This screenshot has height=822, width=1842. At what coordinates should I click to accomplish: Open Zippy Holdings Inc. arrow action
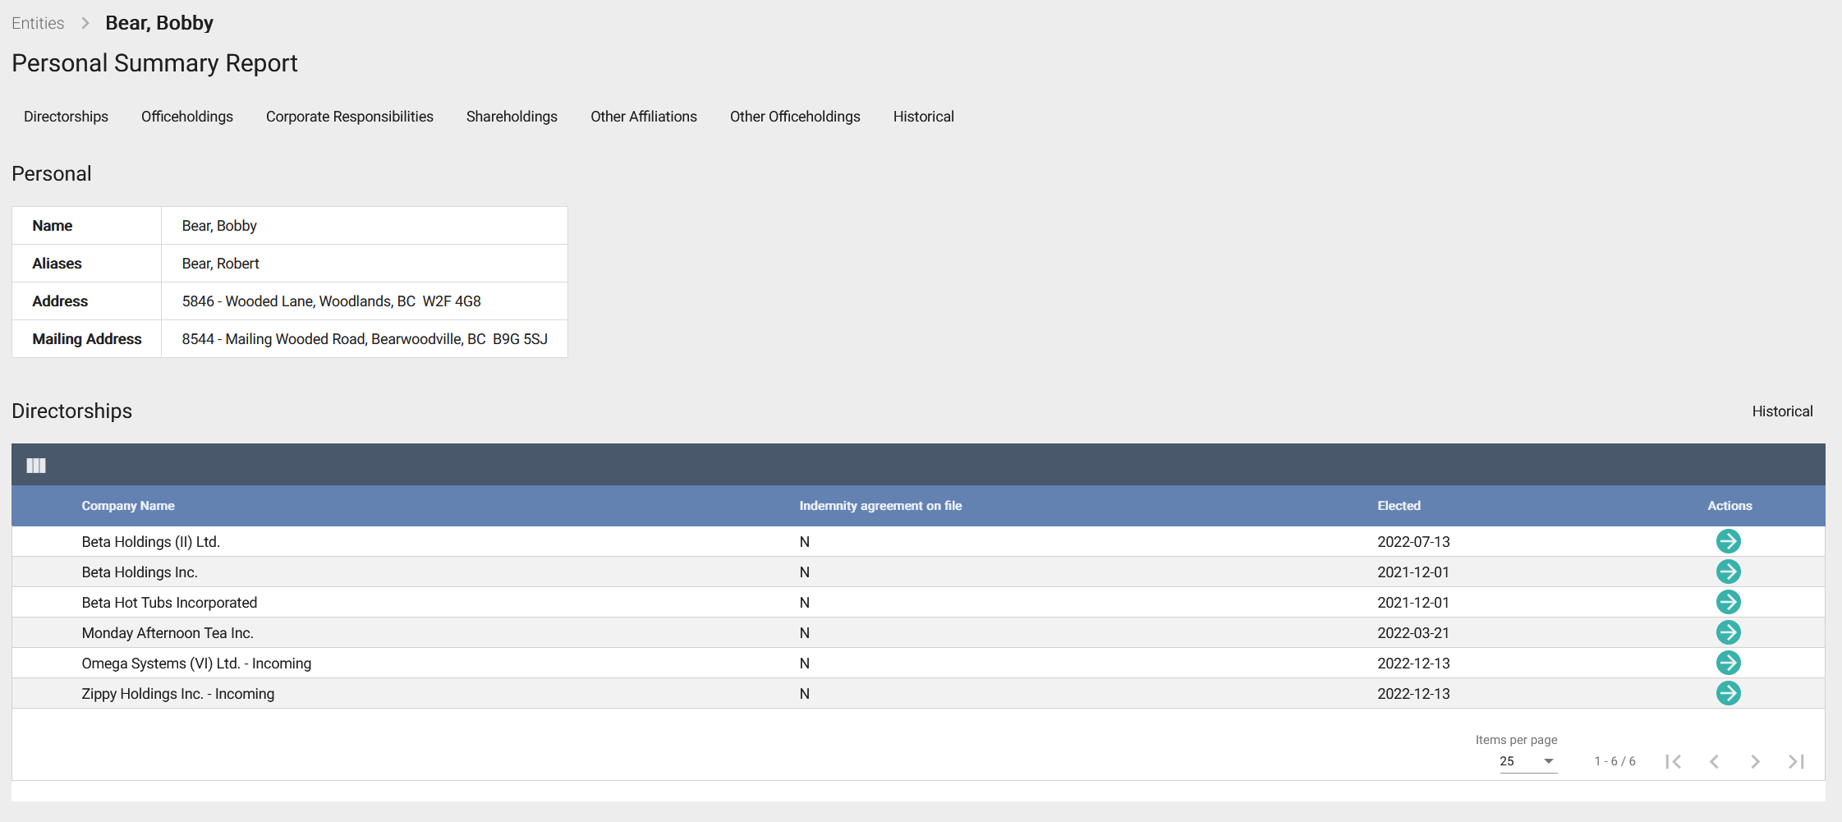[x=1728, y=693]
